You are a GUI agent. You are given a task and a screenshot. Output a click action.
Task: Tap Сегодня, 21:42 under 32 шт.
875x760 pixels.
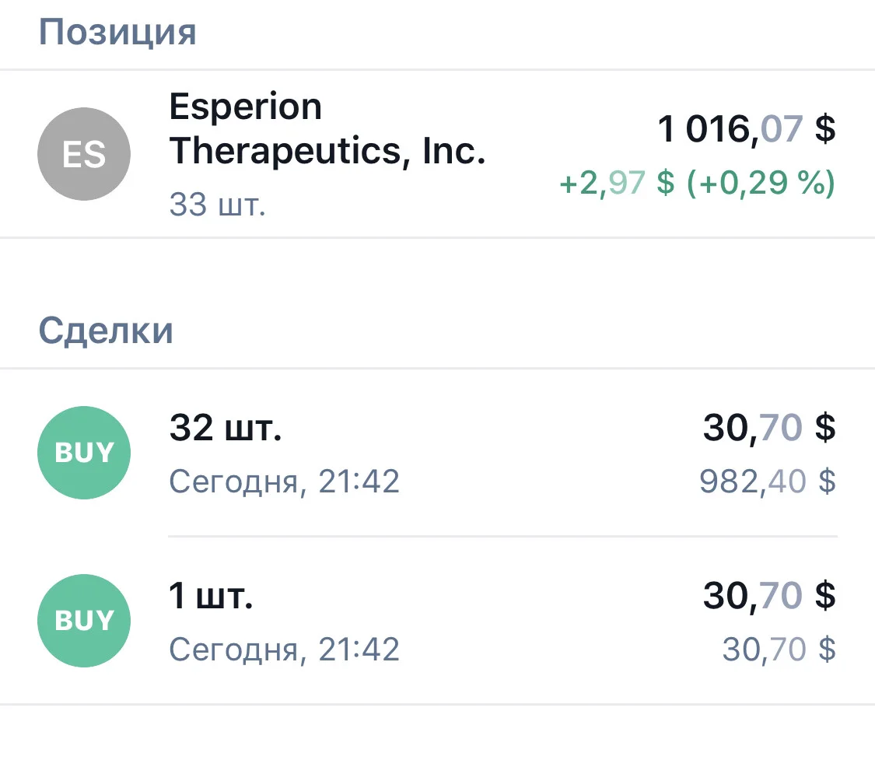click(x=284, y=482)
